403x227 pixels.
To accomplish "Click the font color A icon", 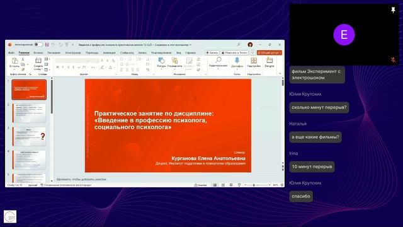I will (111, 67).
